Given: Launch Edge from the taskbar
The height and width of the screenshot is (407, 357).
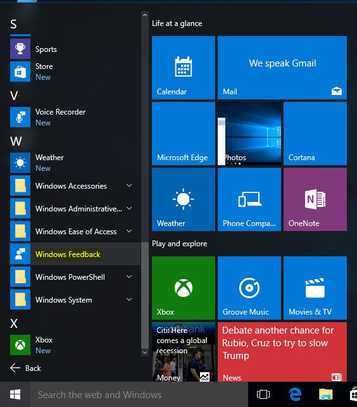Looking at the screenshot, I should pyautogui.click(x=295, y=394).
